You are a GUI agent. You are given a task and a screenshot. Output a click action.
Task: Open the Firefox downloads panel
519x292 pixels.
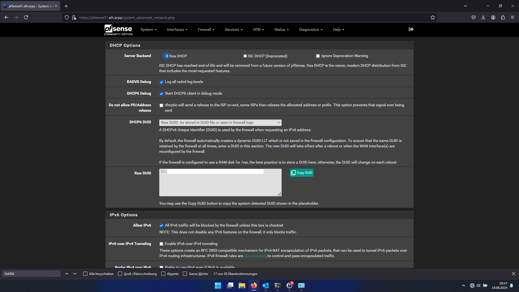[x=483, y=17]
